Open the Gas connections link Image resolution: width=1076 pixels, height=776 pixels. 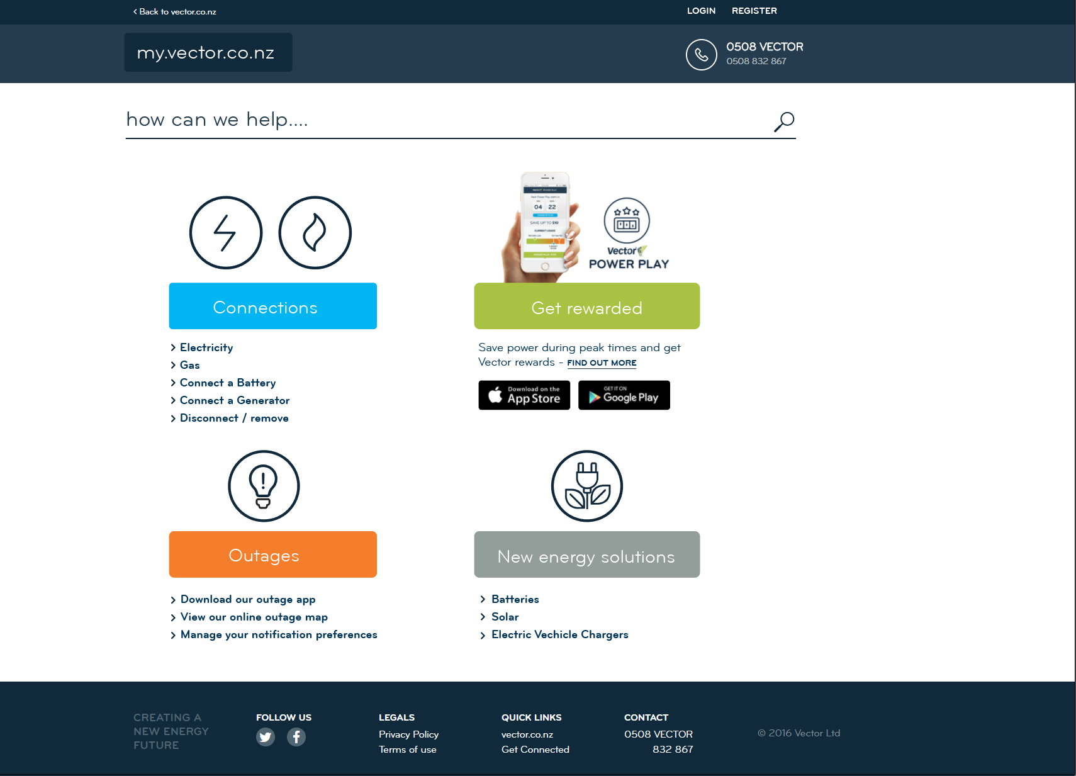189,365
